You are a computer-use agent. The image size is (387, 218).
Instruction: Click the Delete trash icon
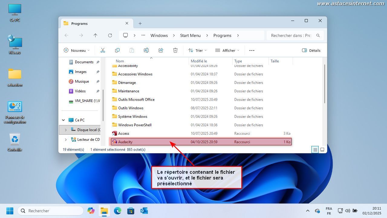tap(175, 50)
